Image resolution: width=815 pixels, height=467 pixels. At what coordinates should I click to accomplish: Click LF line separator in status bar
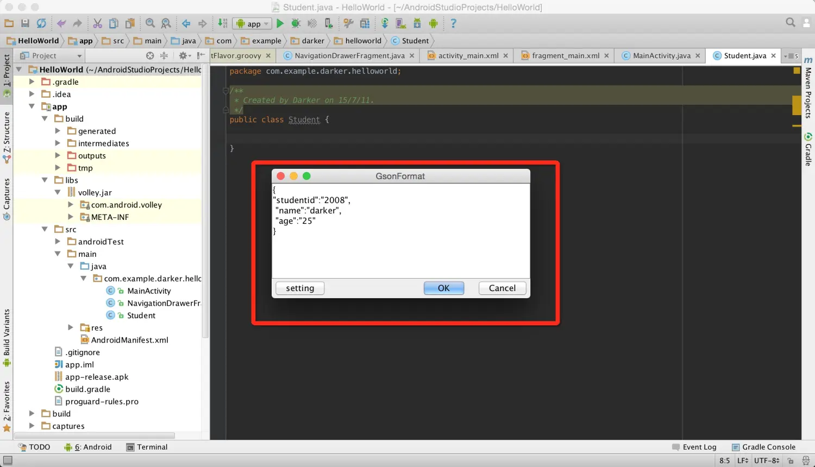pos(742,460)
